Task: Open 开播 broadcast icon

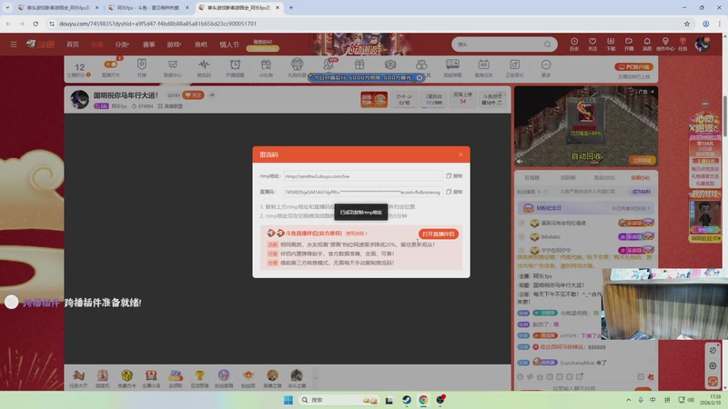Action: click(x=629, y=44)
